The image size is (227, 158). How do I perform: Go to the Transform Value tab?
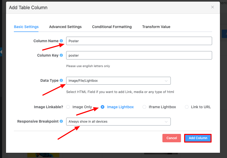[x=156, y=27]
